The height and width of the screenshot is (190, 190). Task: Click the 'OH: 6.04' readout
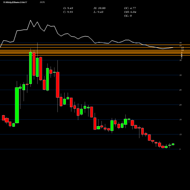(130, 12)
